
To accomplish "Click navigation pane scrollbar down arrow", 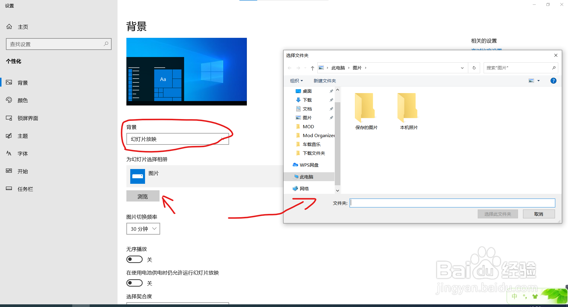I will [x=337, y=191].
